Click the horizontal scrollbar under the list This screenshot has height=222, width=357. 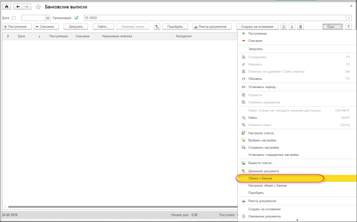pyautogui.click(x=120, y=207)
